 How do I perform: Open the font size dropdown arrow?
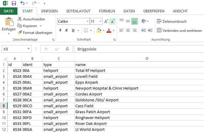click(x=100, y=21)
